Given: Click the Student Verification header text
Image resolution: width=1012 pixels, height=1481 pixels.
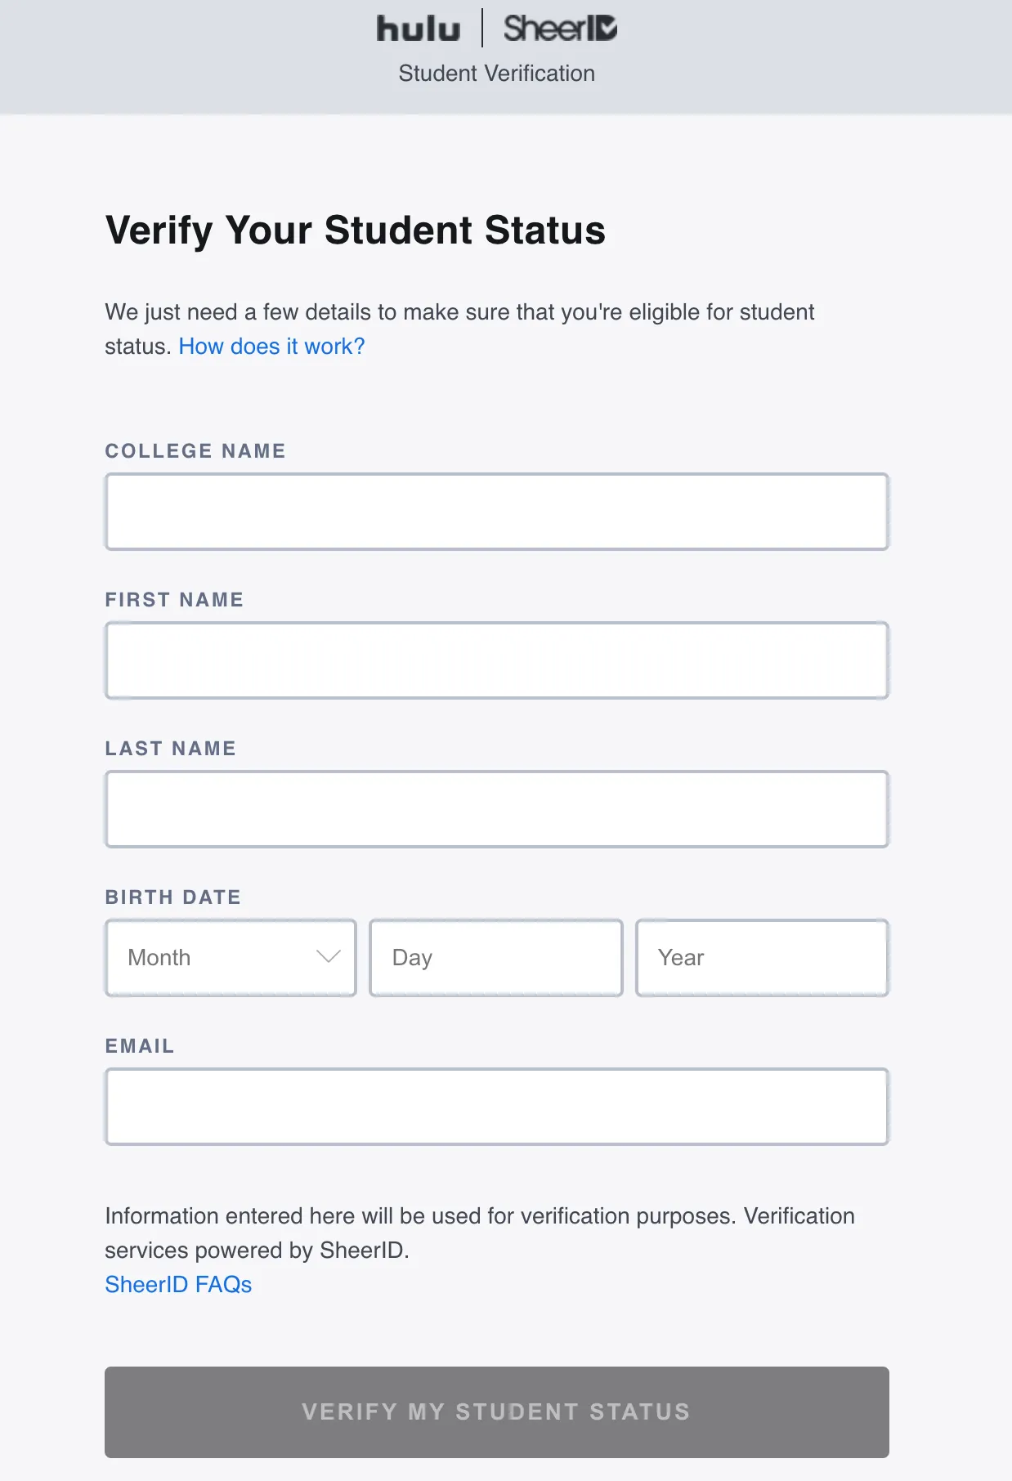Looking at the screenshot, I should (496, 74).
